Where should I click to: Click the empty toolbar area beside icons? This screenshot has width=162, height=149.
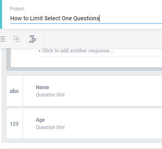[103, 39]
